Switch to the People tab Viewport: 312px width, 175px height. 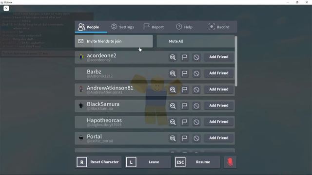point(91,27)
